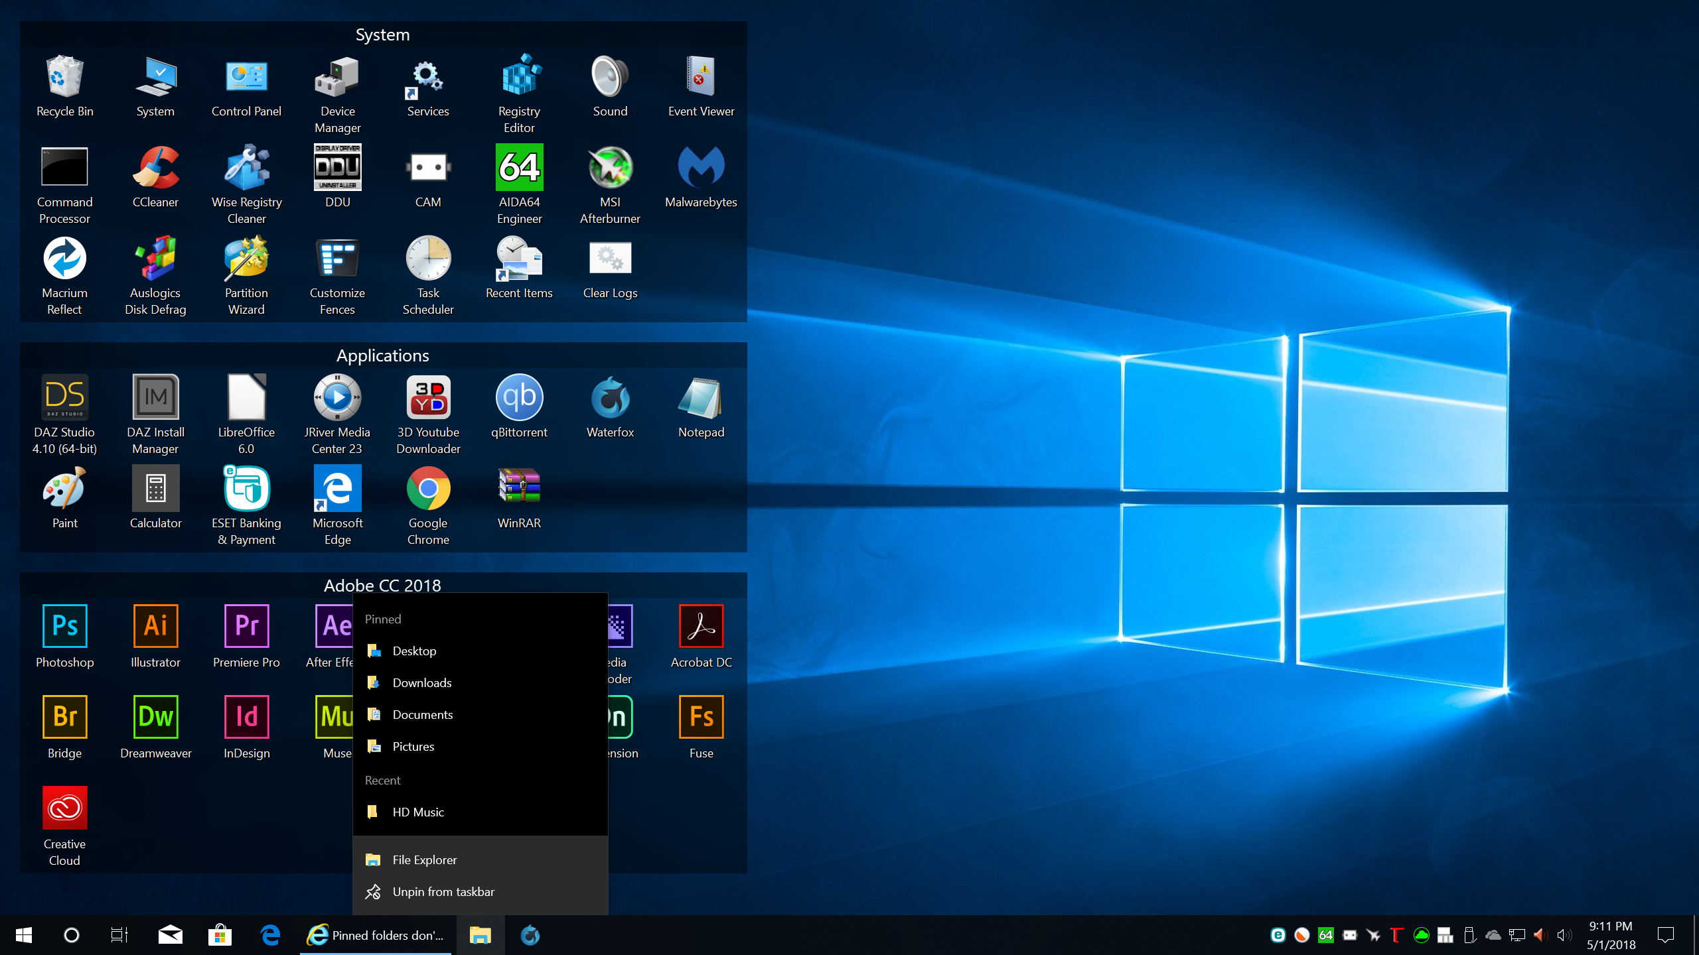Screen dimensions: 1699x955
Task: Open the qBittorrent icon
Action: pos(519,407)
